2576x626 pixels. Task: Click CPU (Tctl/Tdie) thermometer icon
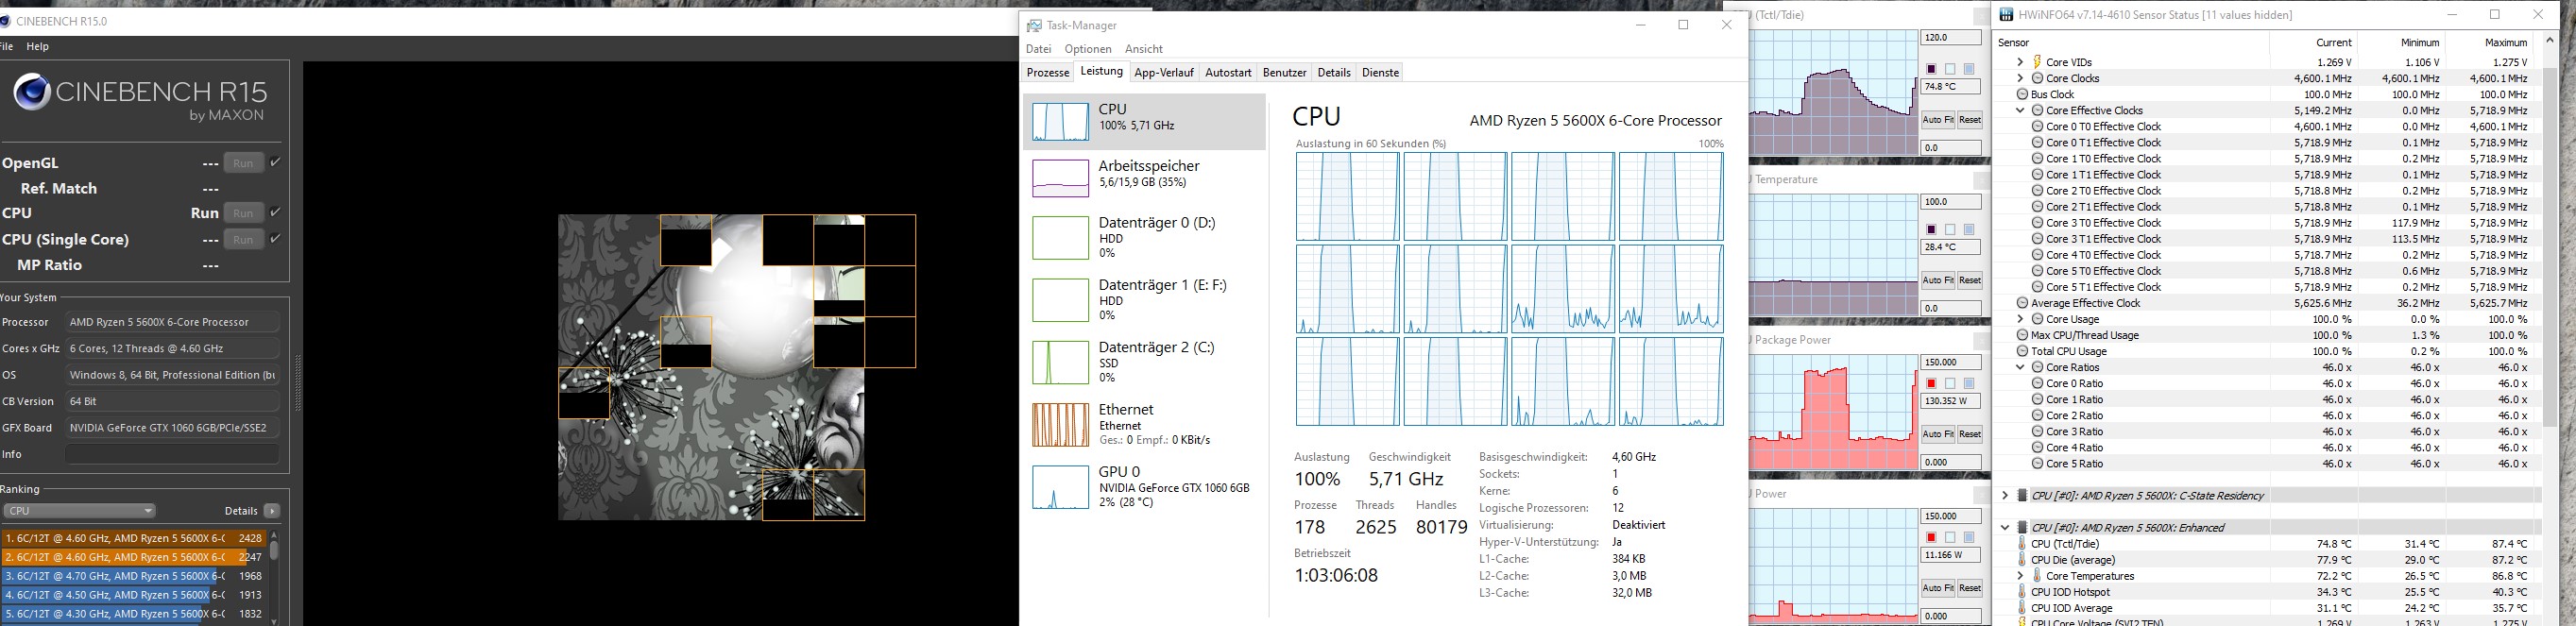pyautogui.click(x=2022, y=544)
